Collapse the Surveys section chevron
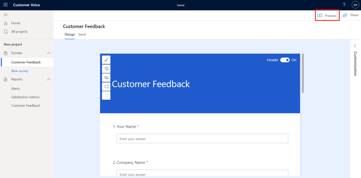Viewport: 361px width, 178px height. (49, 53)
